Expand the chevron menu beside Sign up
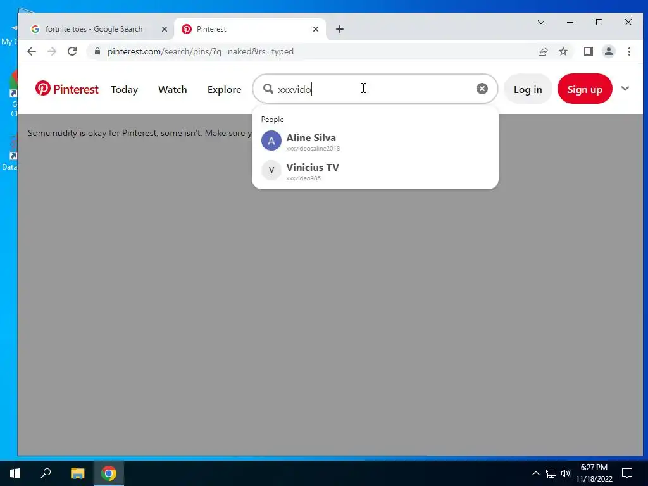This screenshot has width=648, height=486. tap(625, 89)
